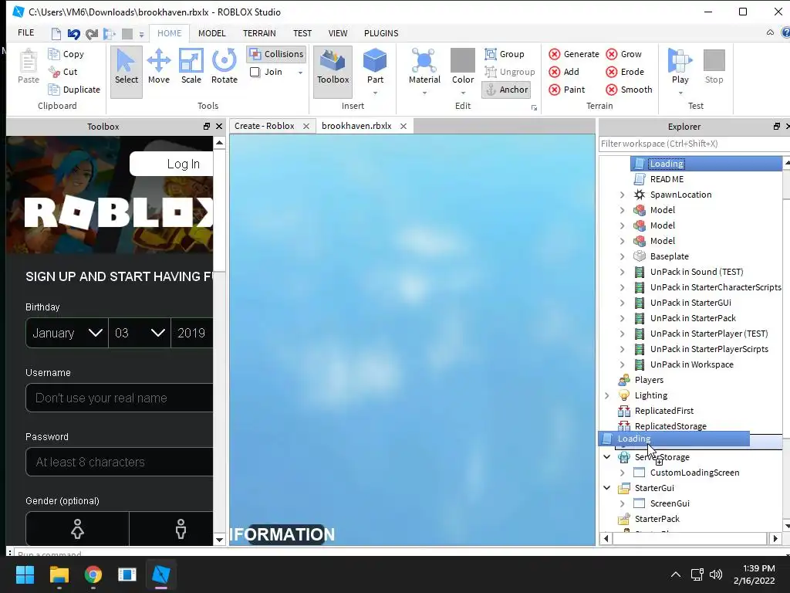Select the Players service
The width and height of the screenshot is (790, 593).
(x=649, y=380)
